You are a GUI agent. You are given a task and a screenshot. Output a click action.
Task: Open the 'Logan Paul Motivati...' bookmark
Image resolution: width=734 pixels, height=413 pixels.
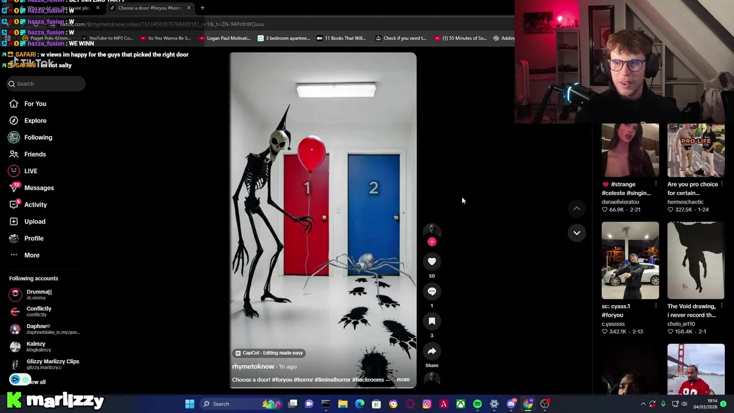coord(224,38)
